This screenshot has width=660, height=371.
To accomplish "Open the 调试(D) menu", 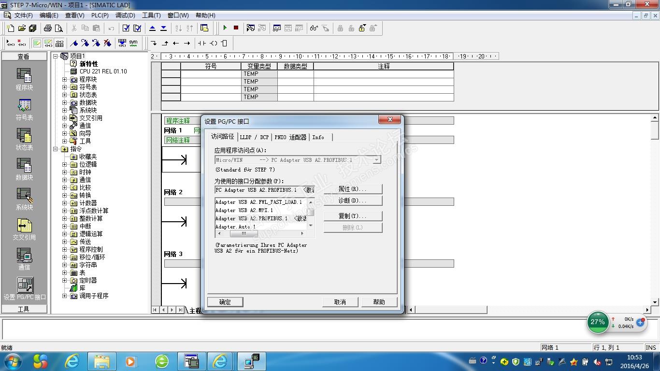I will click(x=125, y=15).
